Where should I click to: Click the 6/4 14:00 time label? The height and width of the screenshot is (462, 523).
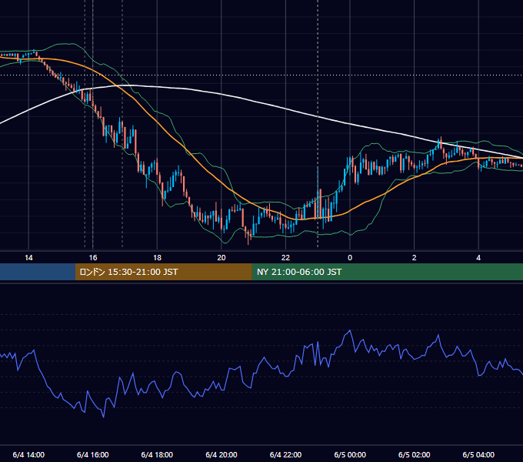coord(28,454)
